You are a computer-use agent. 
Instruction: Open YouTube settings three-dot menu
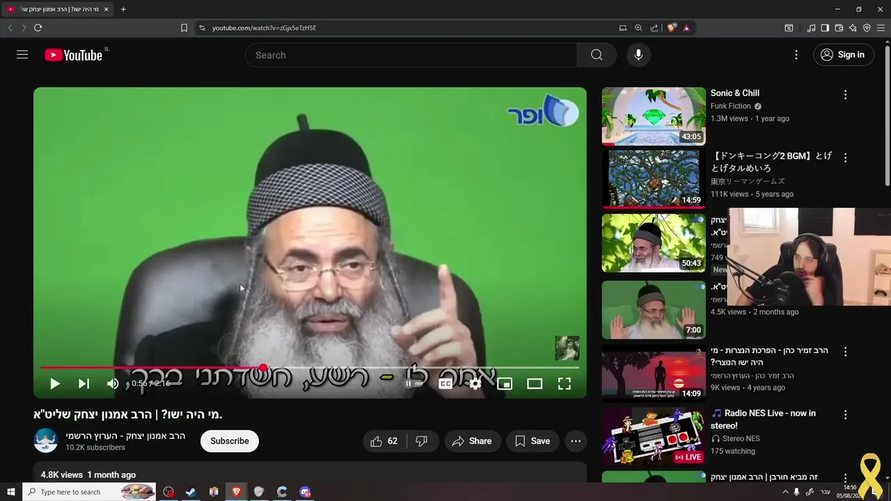coord(796,55)
